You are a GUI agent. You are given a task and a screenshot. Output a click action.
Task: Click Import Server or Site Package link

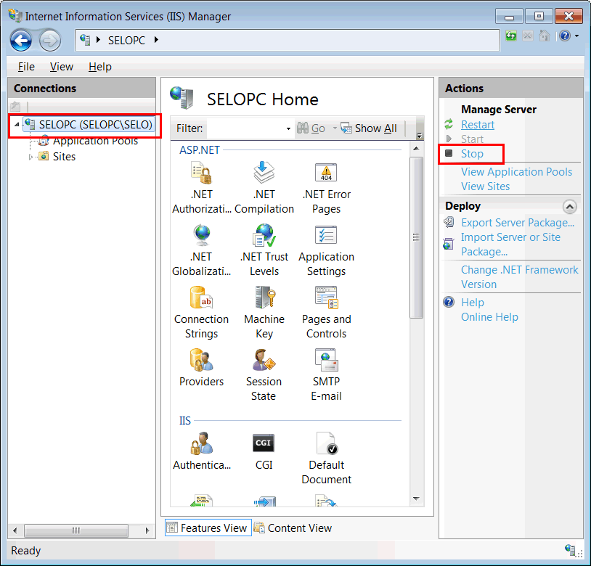510,245
